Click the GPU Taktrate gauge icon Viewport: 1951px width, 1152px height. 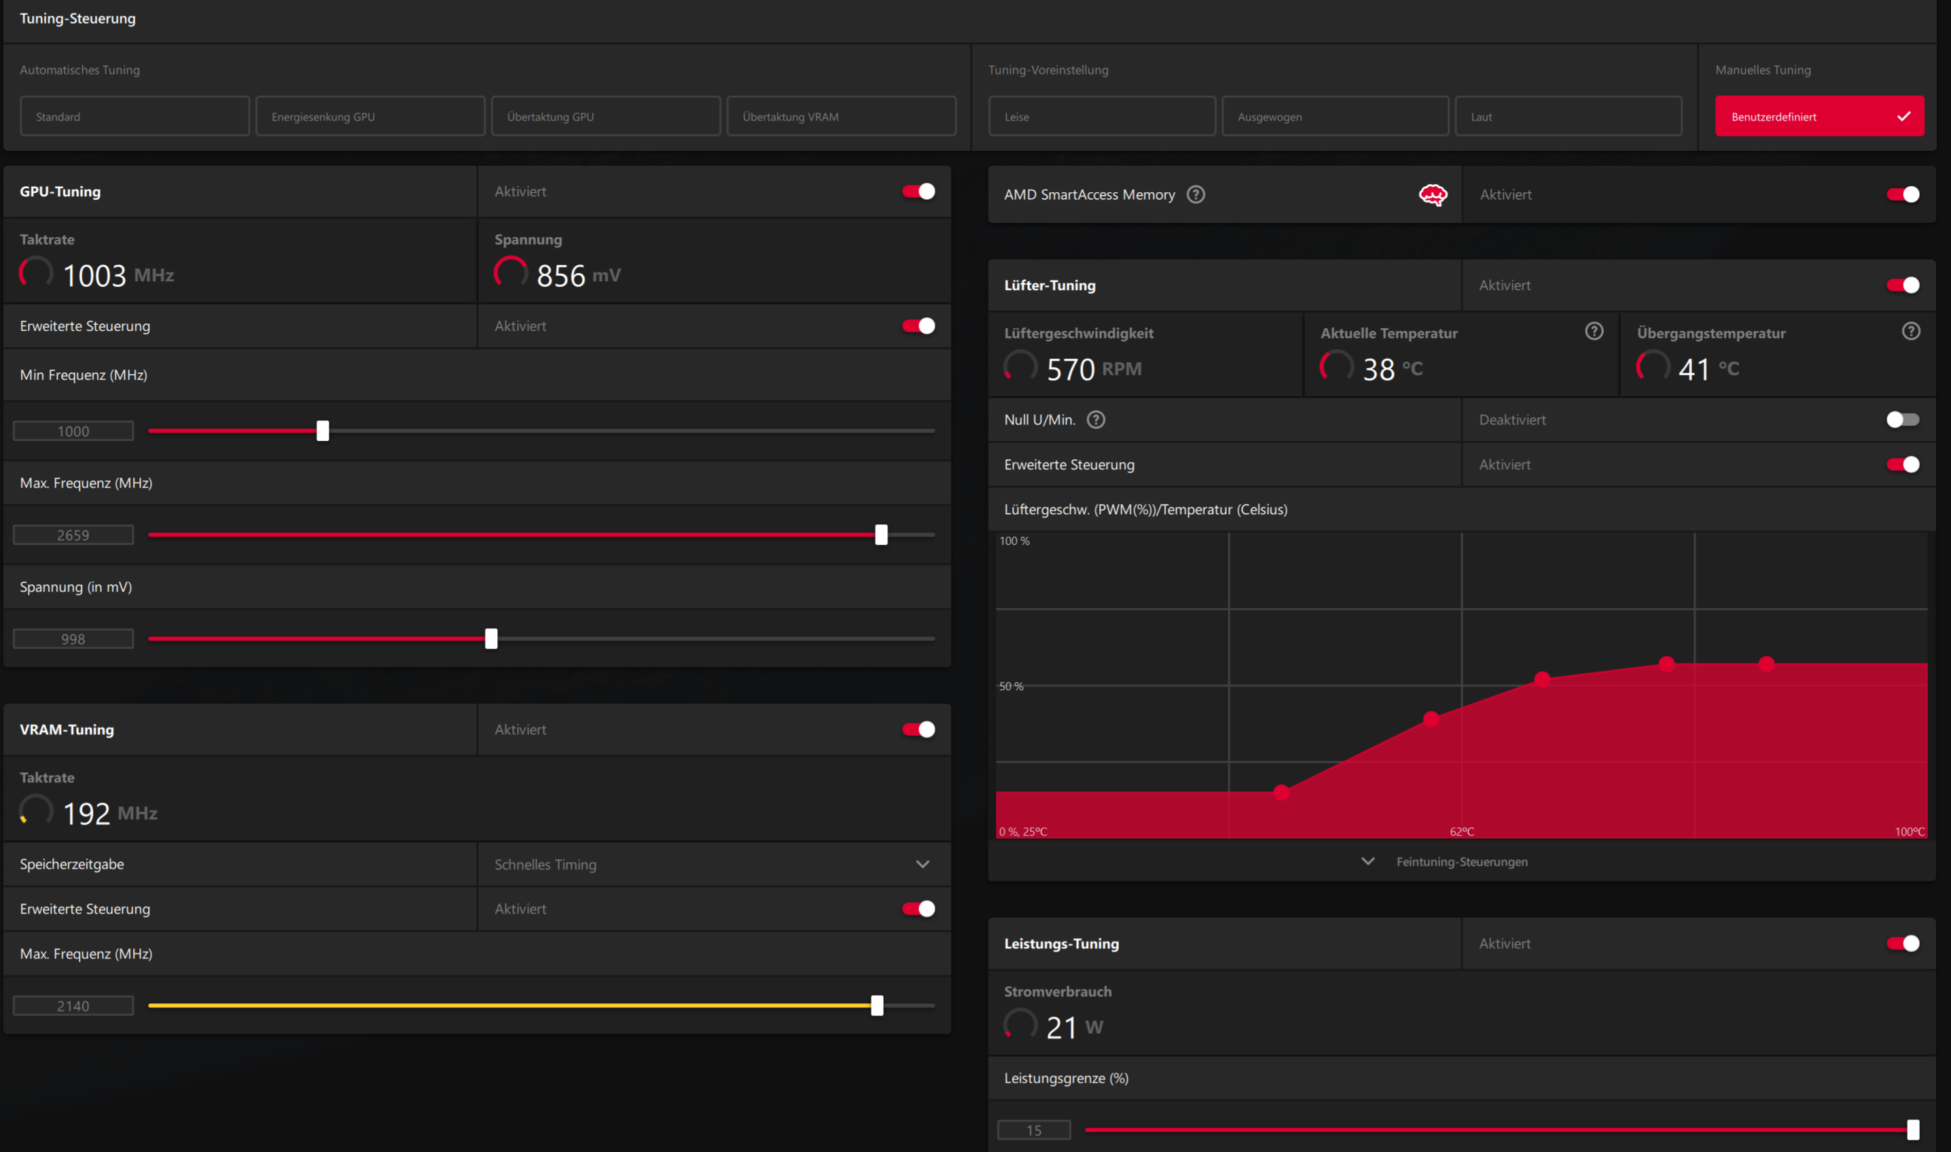pos(36,272)
